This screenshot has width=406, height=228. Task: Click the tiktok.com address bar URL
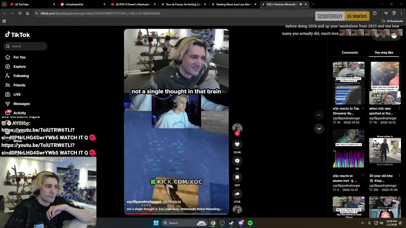(100, 13)
